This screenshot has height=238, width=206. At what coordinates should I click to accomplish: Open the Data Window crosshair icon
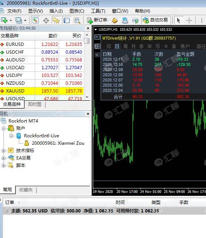[x=46, y=20]
